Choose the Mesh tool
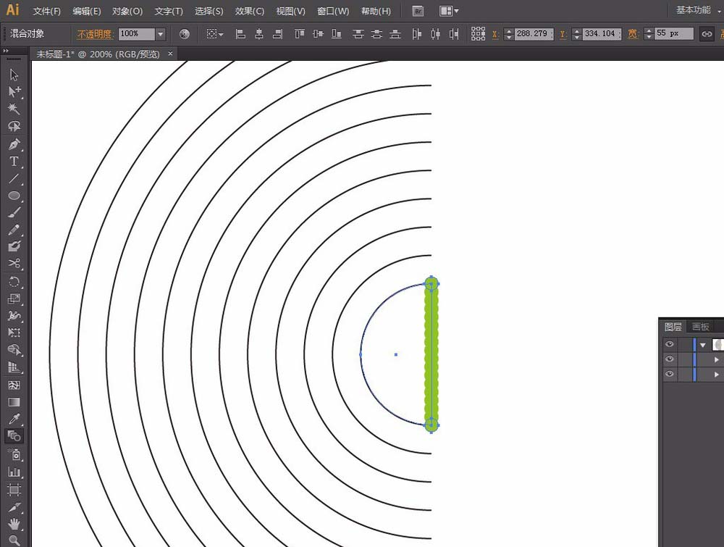Viewport: 724px width, 547px height. tap(14, 385)
